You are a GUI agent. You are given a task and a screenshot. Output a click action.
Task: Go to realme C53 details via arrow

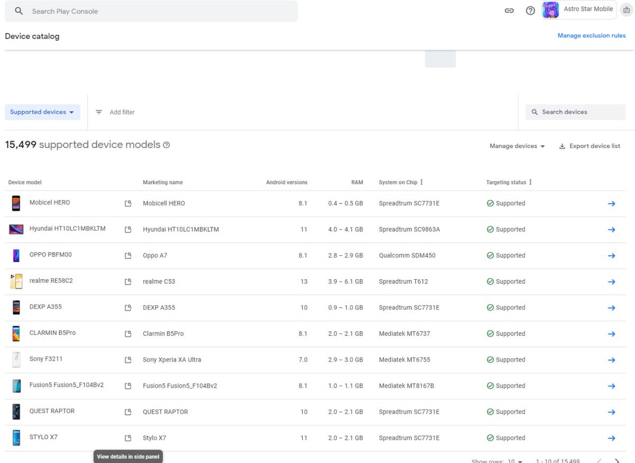pos(611,281)
